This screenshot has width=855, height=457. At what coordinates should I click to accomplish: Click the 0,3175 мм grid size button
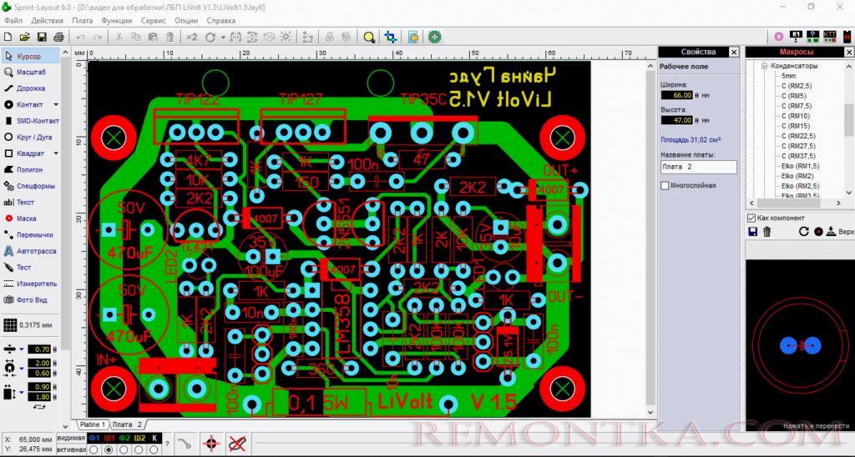pyautogui.click(x=28, y=325)
